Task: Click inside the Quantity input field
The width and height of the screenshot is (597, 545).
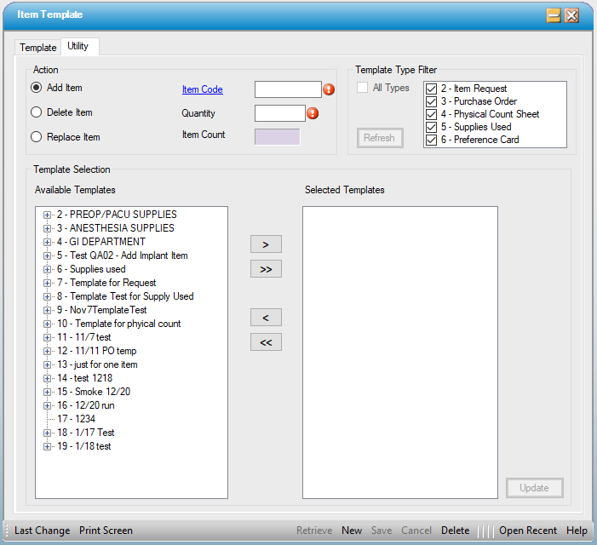Action: [279, 113]
